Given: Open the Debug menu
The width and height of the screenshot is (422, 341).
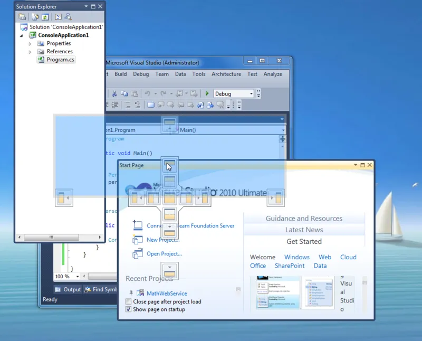Looking at the screenshot, I should [141, 74].
